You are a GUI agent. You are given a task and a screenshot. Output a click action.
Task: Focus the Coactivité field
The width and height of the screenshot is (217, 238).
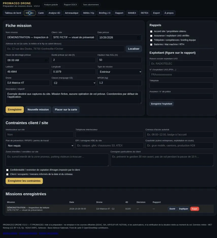[180, 145]
